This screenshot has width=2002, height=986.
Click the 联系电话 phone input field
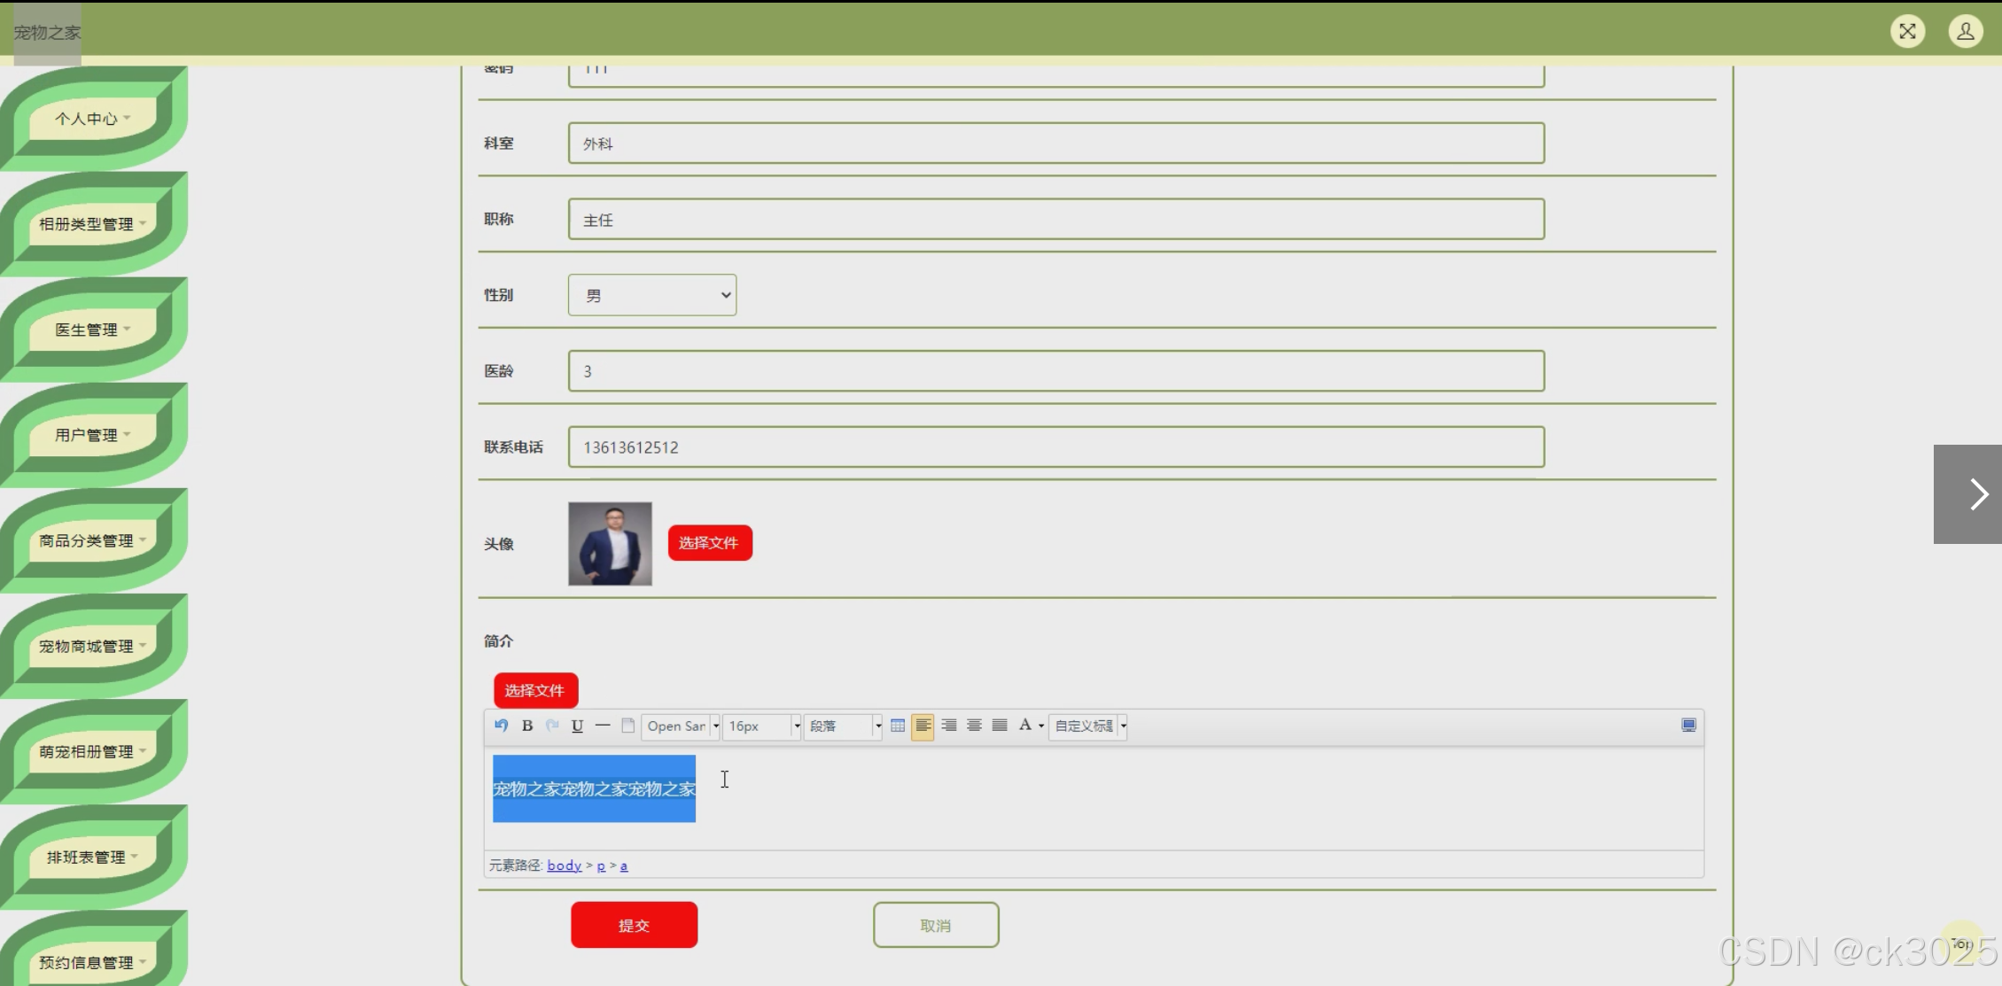point(1056,447)
